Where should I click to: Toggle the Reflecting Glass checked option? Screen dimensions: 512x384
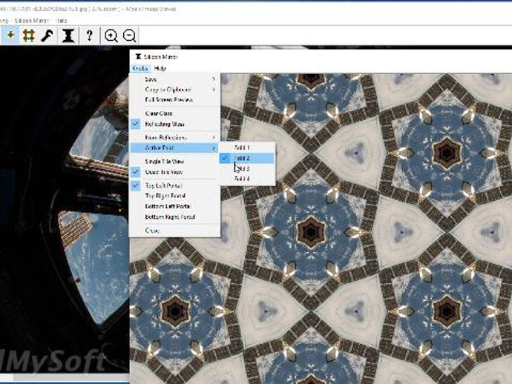[x=174, y=124]
